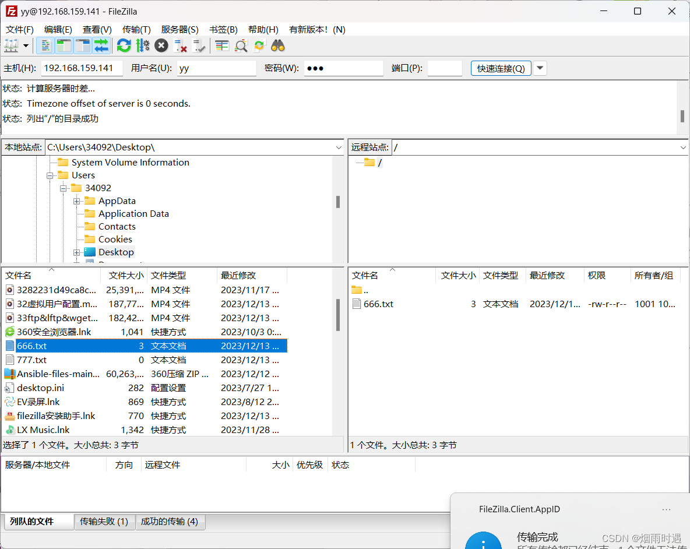Image resolution: width=690 pixels, height=549 pixels.
Task: Open Site Manager dropdown arrow
Action: point(26,45)
